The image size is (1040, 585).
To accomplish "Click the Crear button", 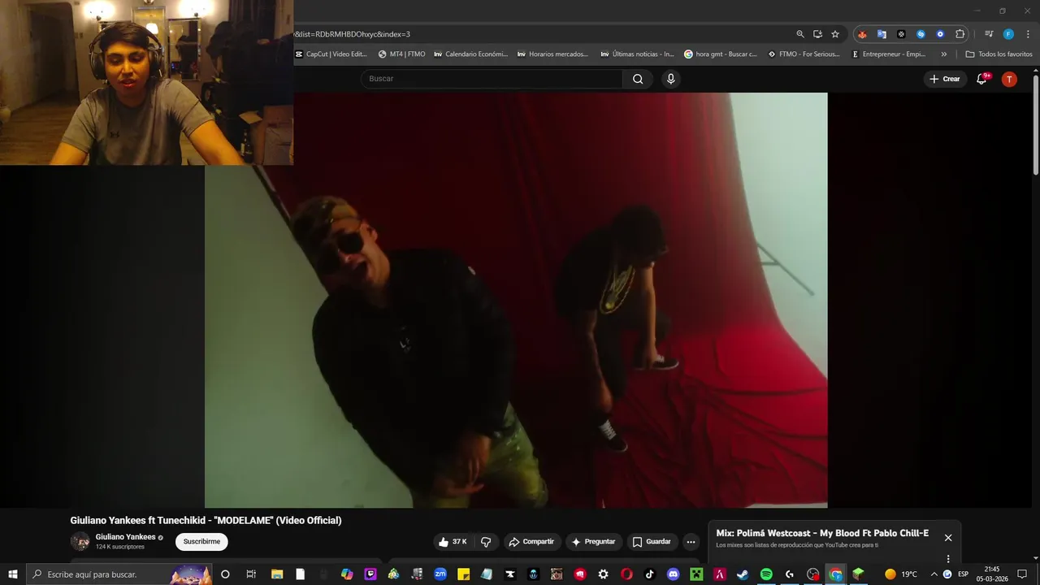I will tap(944, 79).
